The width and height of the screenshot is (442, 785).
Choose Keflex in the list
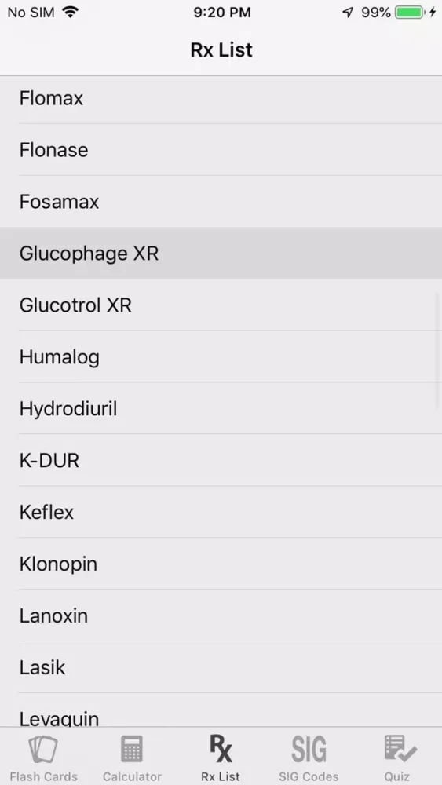tap(221, 512)
